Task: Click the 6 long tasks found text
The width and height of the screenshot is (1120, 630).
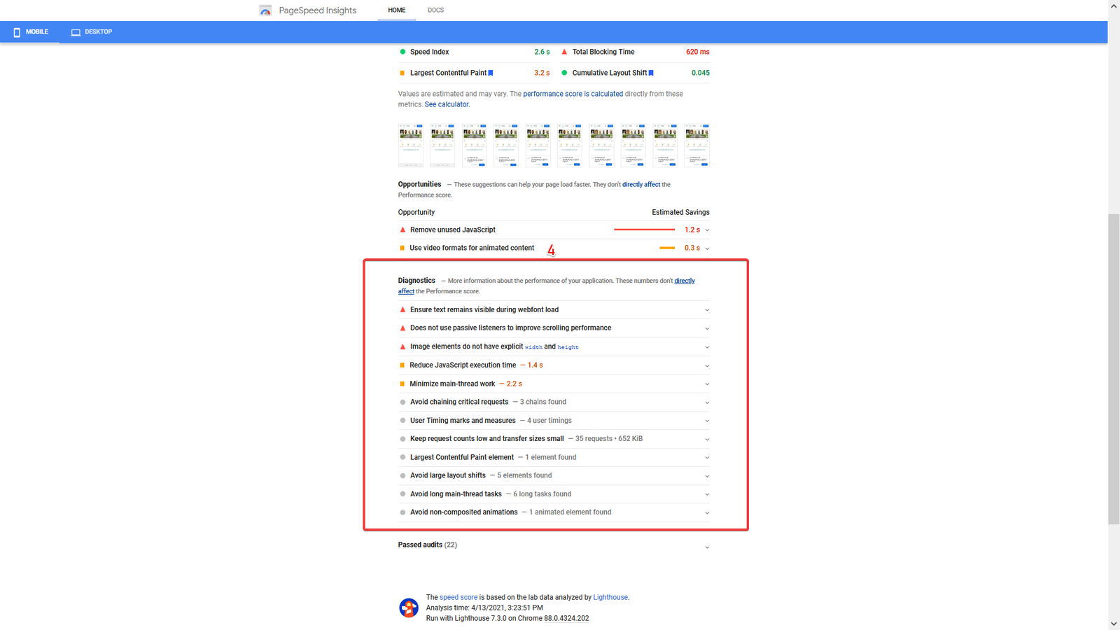Action: tap(542, 494)
